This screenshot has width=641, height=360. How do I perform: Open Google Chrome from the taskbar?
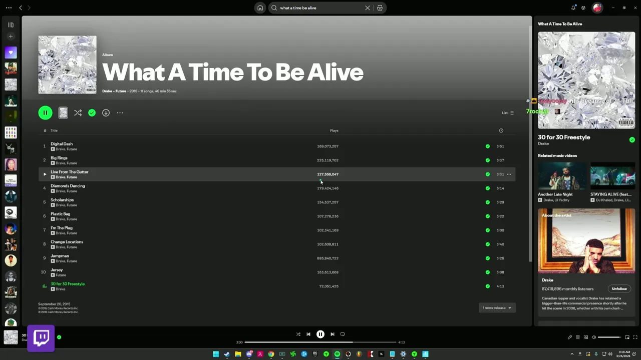pos(271,354)
